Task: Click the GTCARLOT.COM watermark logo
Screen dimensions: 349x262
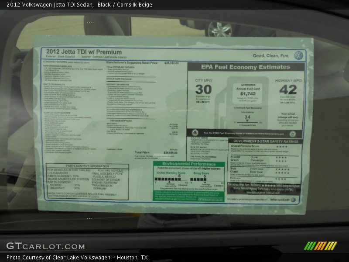Action: coord(46,246)
